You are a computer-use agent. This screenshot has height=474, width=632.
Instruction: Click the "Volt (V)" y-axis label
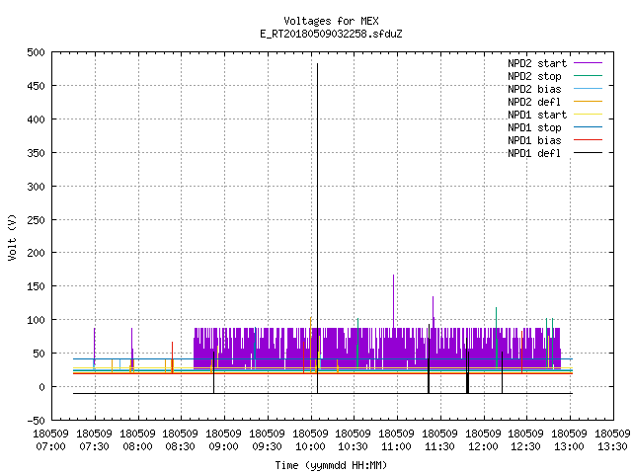(12, 237)
